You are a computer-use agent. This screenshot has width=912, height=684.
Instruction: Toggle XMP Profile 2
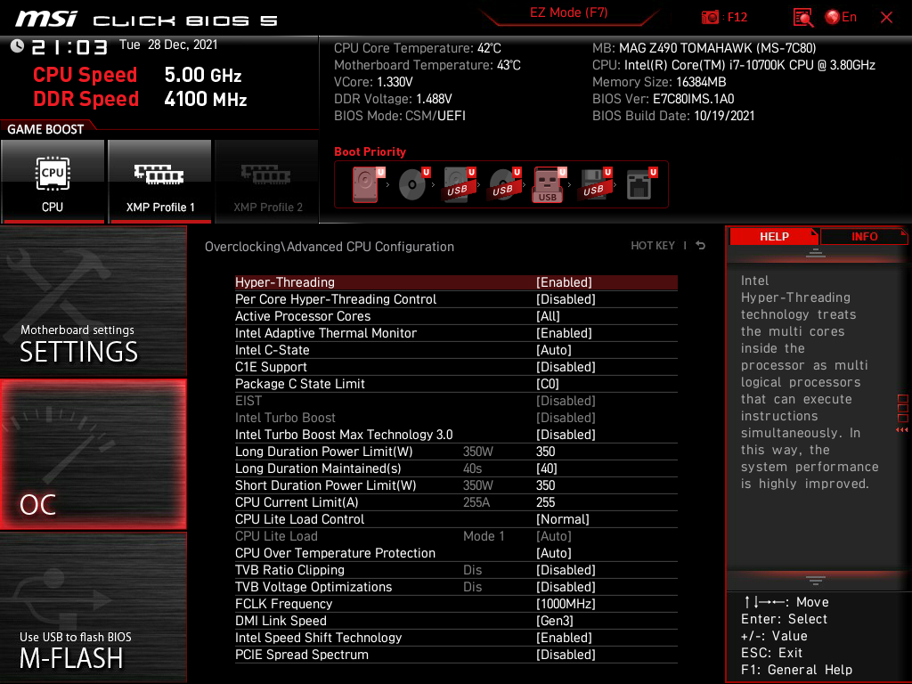point(267,182)
